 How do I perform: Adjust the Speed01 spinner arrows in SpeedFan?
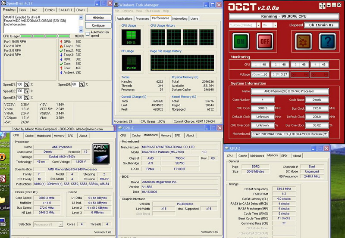(27, 84)
